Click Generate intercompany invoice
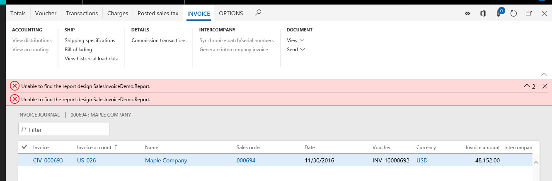 (x=234, y=50)
